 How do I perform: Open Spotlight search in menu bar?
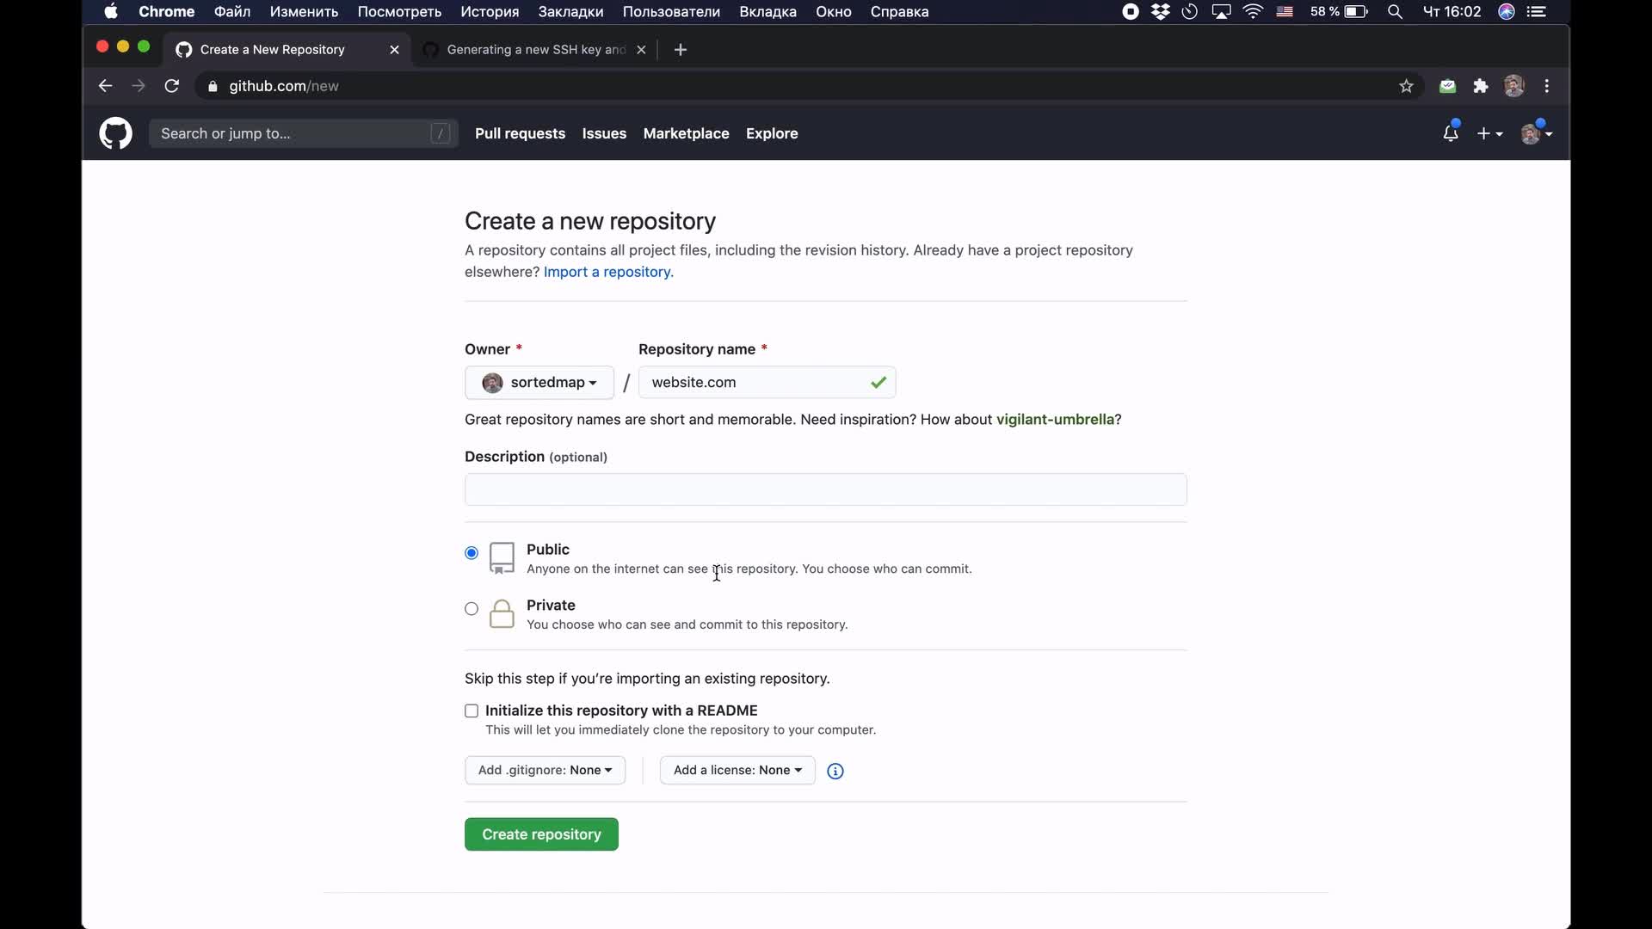coord(1395,12)
